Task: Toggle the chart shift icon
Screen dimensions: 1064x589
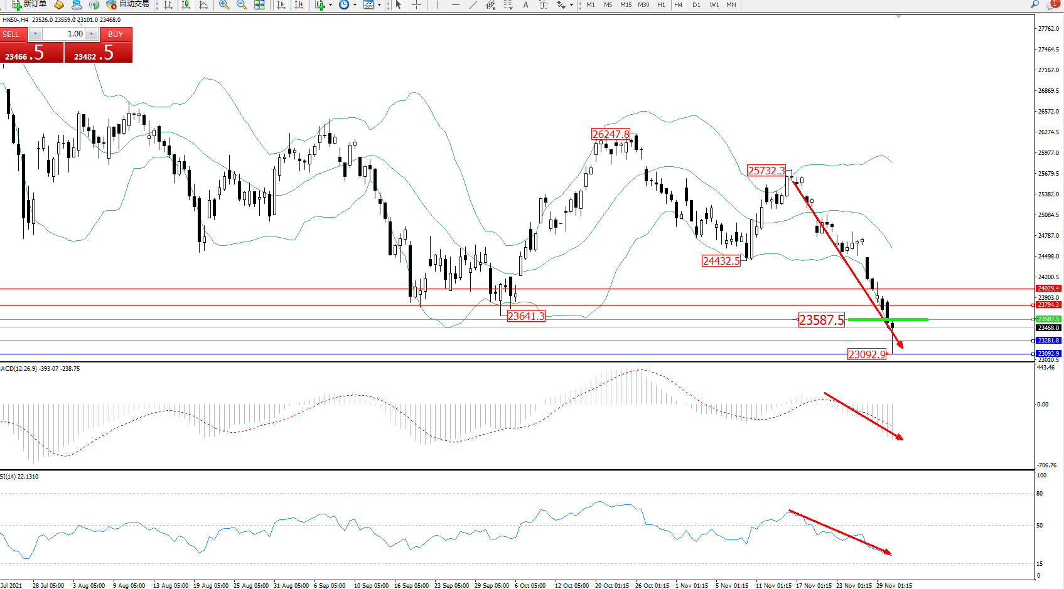Action: tap(299, 5)
